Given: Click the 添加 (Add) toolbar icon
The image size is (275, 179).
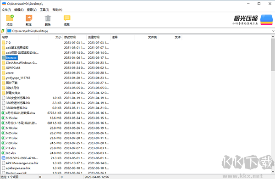Looking at the screenshot, I should pyautogui.click(x=10, y=18).
